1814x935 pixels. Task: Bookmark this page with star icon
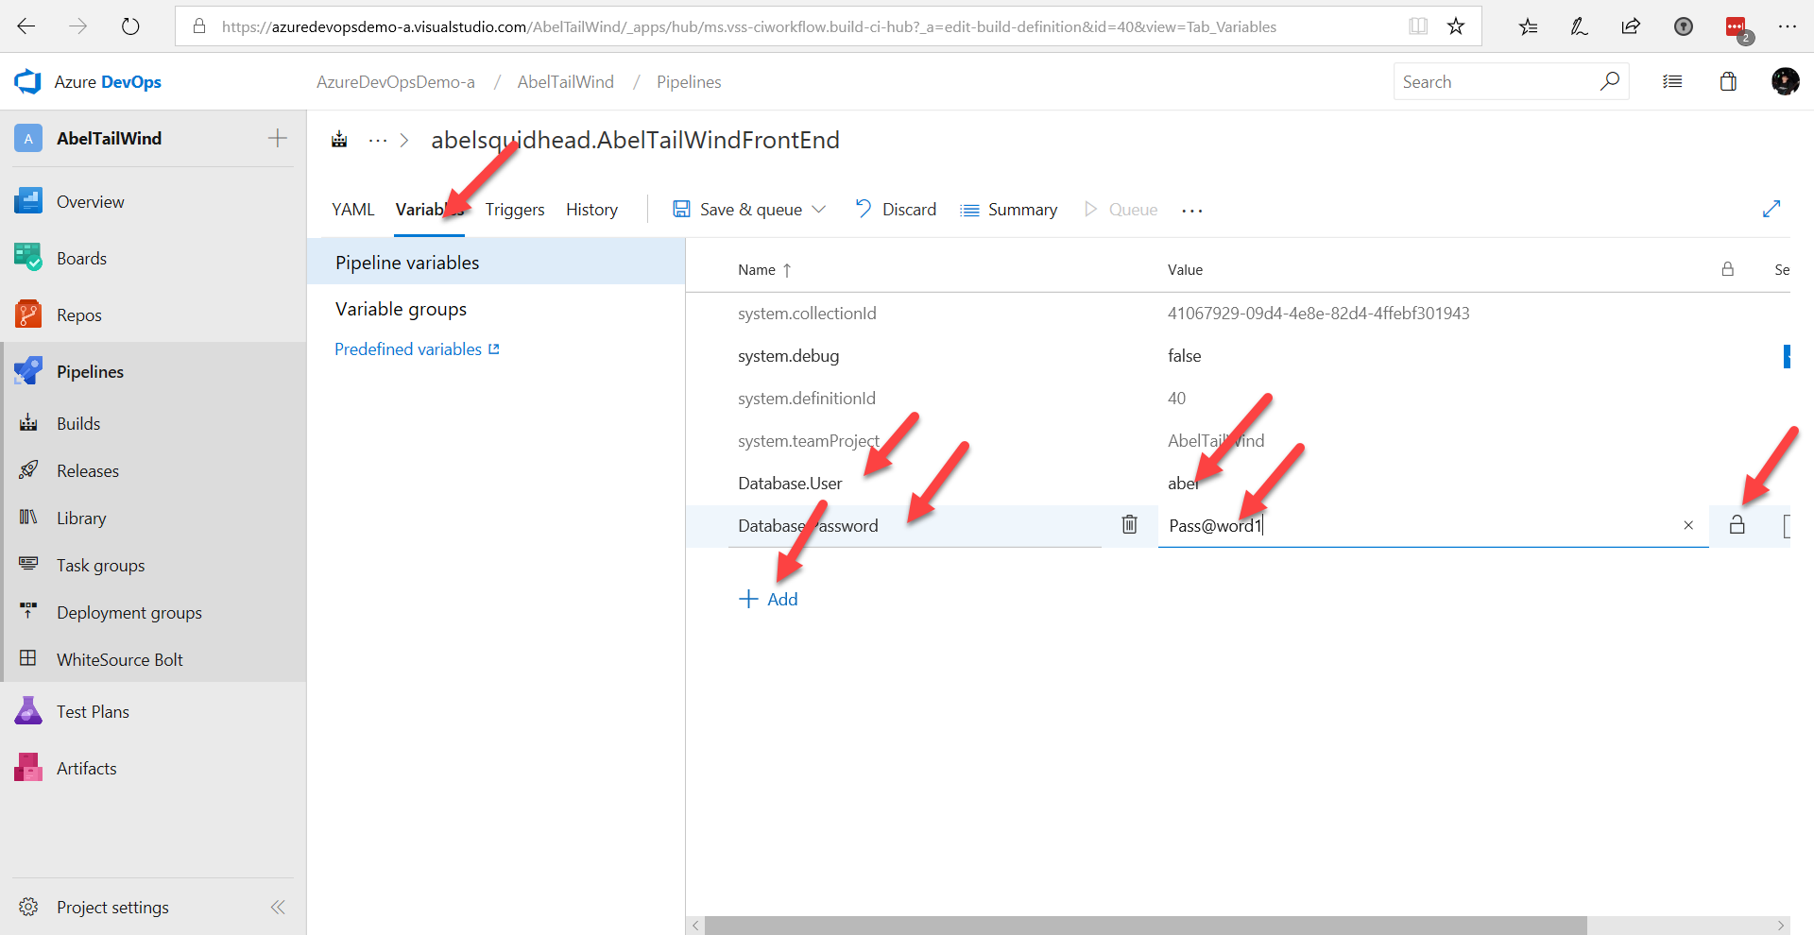tap(1456, 26)
